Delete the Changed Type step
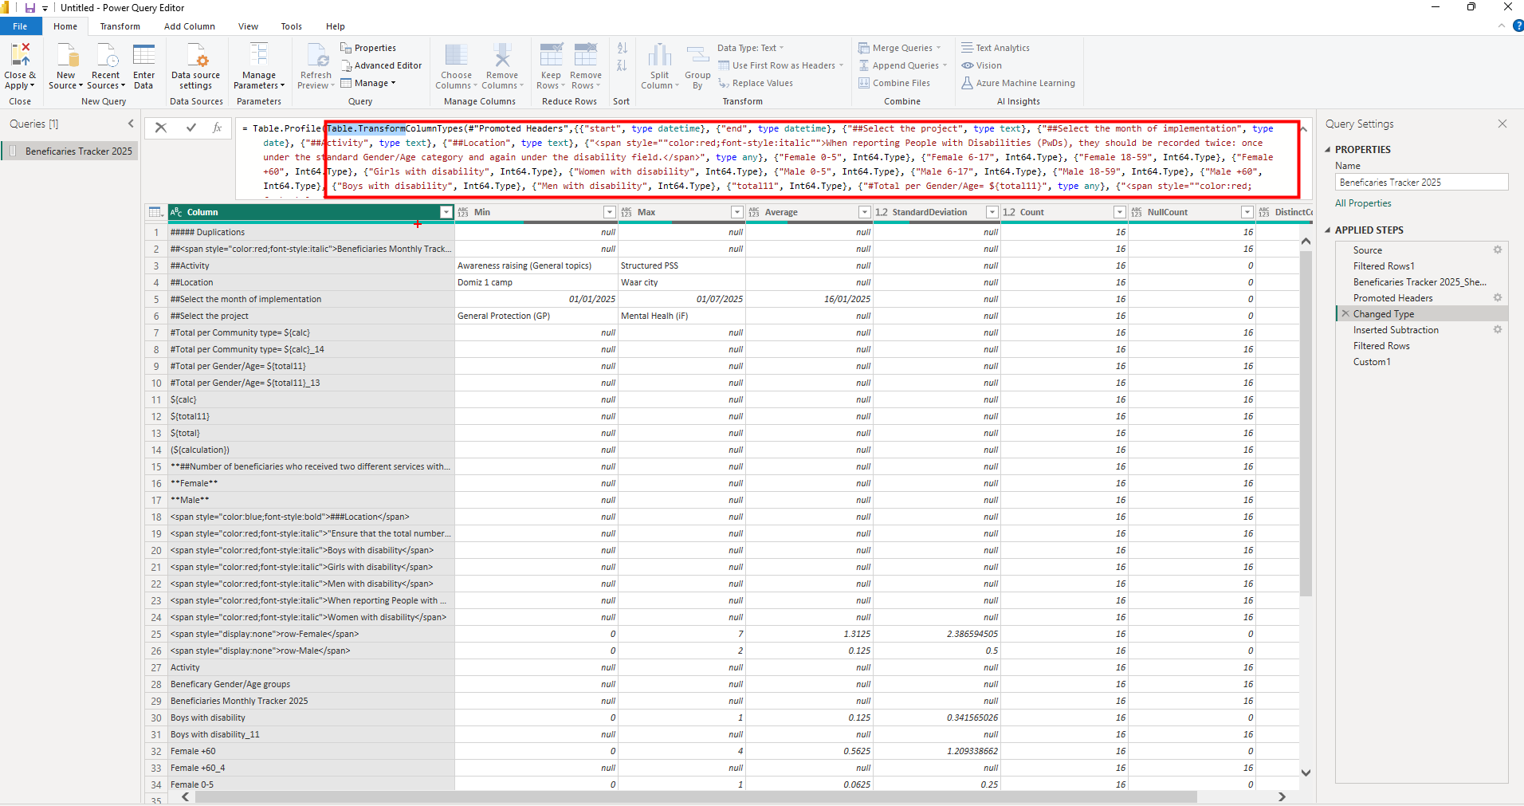The width and height of the screenshot is (1524, 806). [1345, 314]
